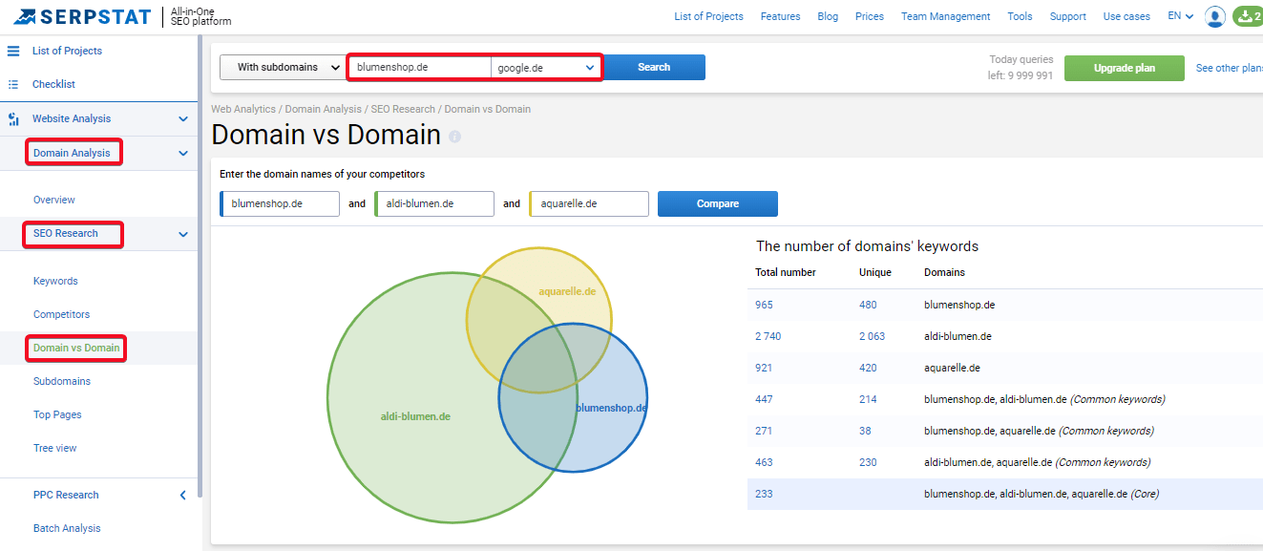The height and width of the screenshot is (551, 1263).
Task: Click the Serpstat logo
Action: pyautogui.click(x=82, y=16)
